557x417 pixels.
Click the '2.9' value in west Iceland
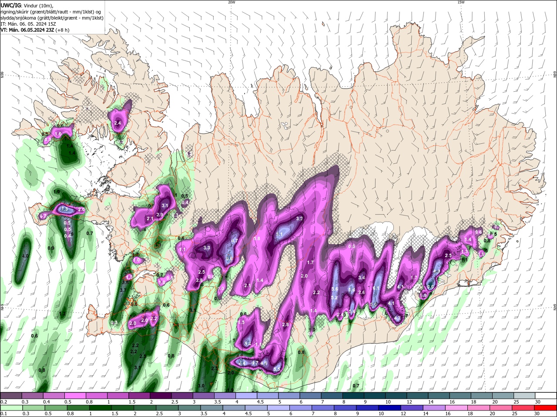(x=160, y=215)
